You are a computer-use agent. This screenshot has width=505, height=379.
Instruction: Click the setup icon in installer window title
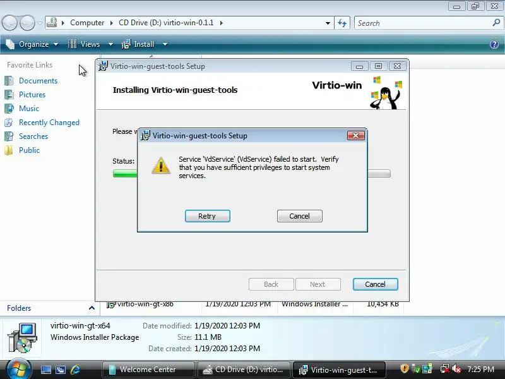point(103,66)
